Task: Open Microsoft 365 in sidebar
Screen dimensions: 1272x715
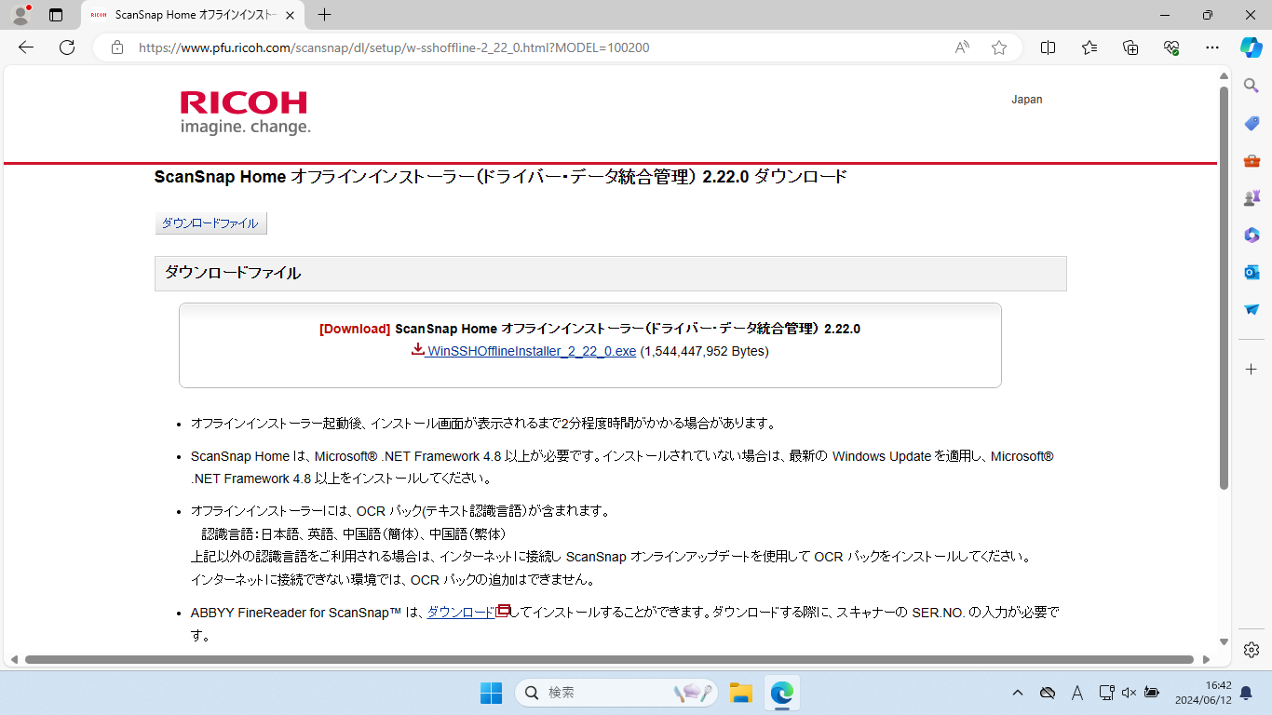Action: 1252,236
